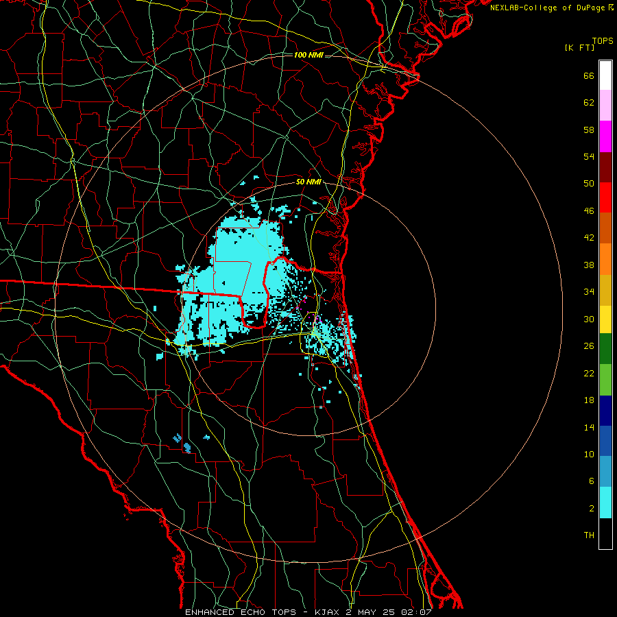Click the light blue 10 K FT legend swatch
This screenshot has height=617, width=617.
(x=605, y=472)
